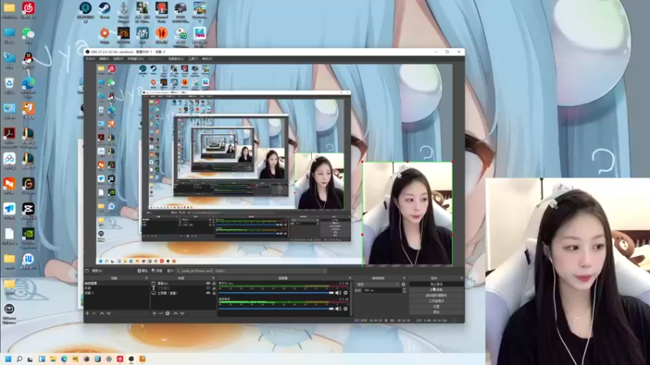Viewport: 650px width, 365px height.
Task: Open OBS View menu
Action: 118,58
